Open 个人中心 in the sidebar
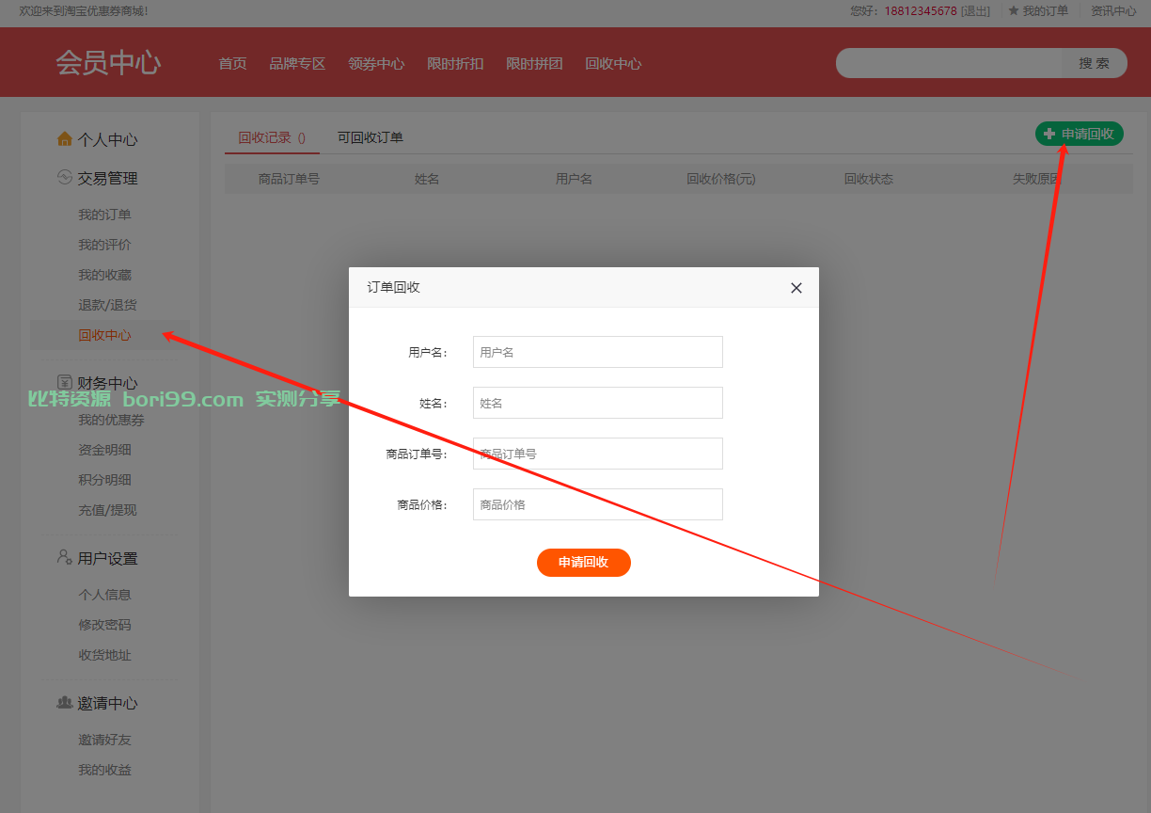The width and height of the screenshot is (1151, 813). pyautogui.click(x=108, y=139)
